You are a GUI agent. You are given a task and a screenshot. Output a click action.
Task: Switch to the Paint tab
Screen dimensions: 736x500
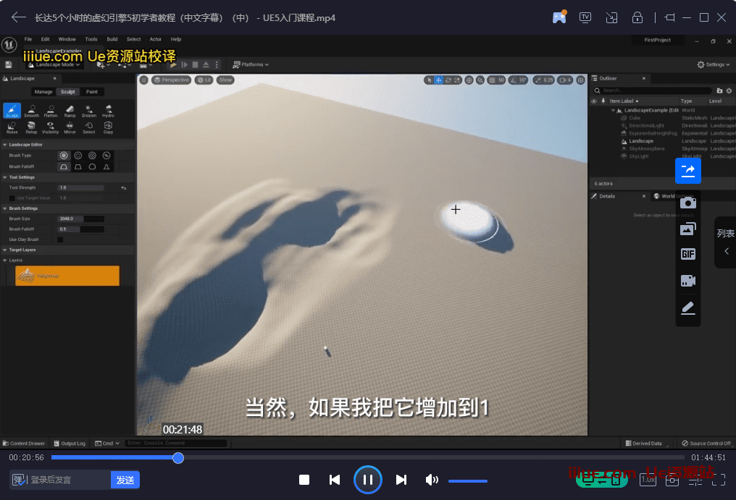[x=92, y=92]
